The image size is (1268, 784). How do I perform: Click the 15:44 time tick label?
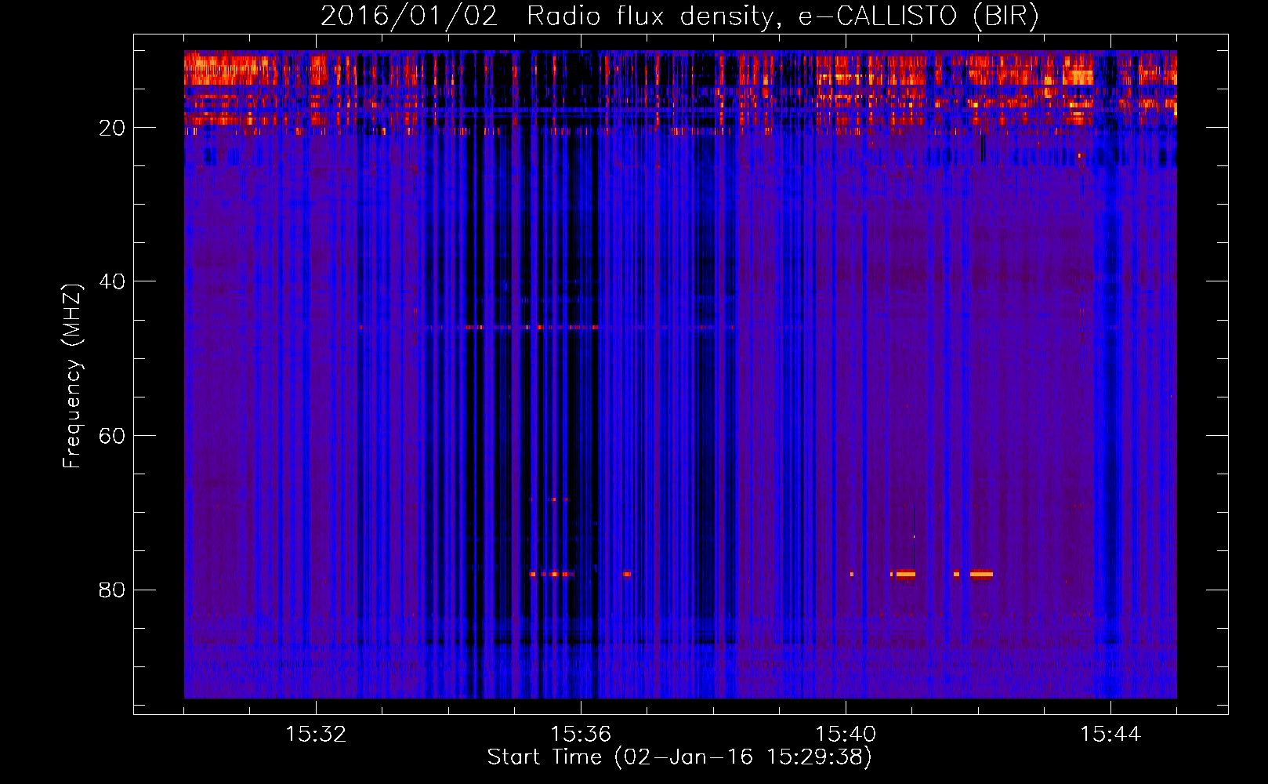1110,734
